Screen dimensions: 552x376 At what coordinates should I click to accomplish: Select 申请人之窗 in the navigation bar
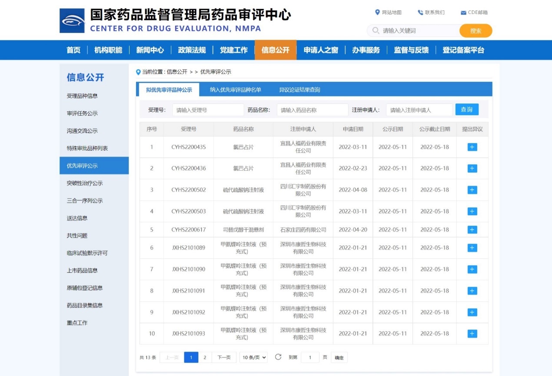pos(321,50)
